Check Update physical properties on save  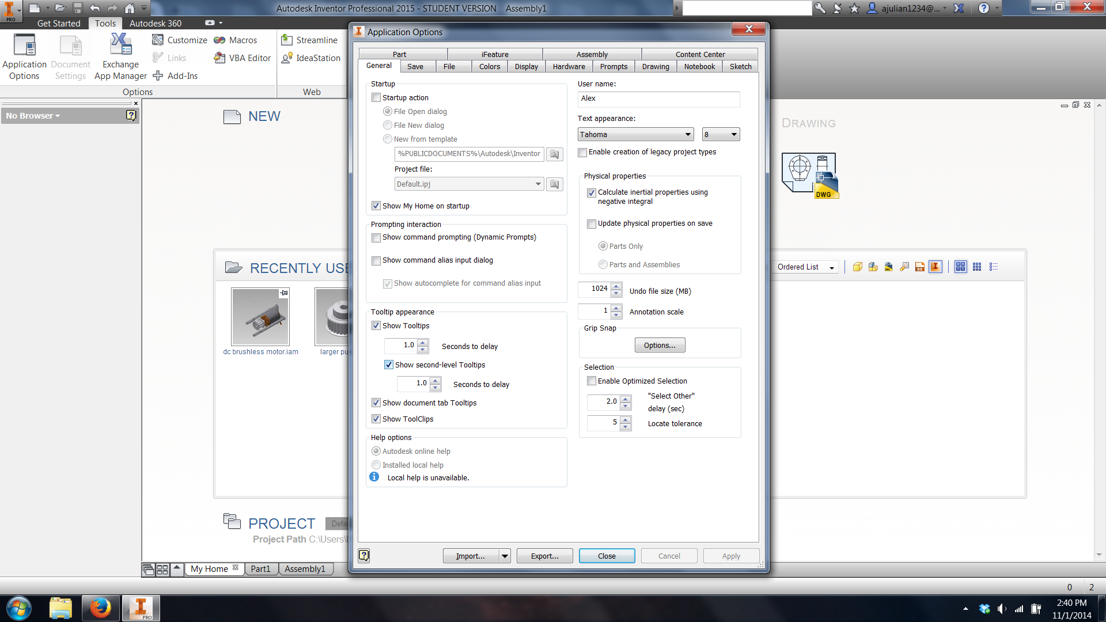pos(591,223)
